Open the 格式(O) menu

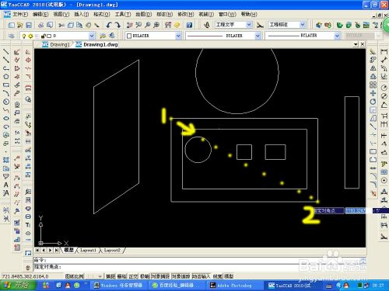coord(102,14)
